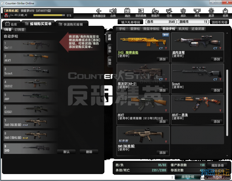Screen dimensions: 232x181
Task: Click the game coin recharge button
Action: [219, 22]
